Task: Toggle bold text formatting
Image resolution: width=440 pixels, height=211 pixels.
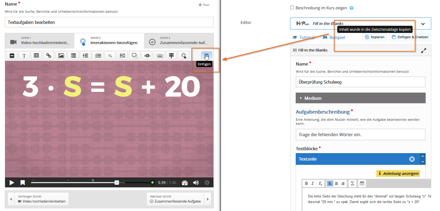Action: [x=306, y=183]
